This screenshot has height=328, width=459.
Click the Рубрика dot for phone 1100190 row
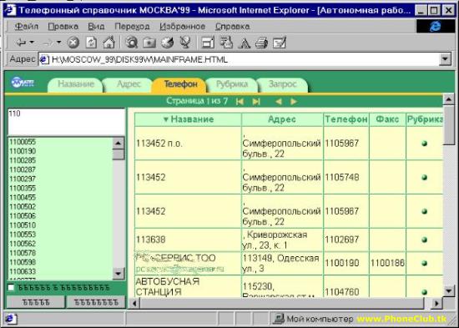coord(425,263)
